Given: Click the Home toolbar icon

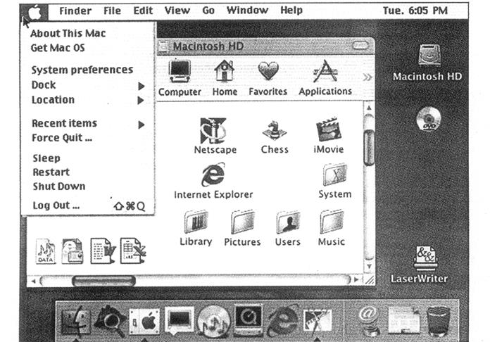Looking at the screenshot, I should point(225,71).
